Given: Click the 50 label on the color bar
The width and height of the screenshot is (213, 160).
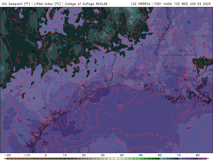Looking at the screenshot, I should 141,155.
